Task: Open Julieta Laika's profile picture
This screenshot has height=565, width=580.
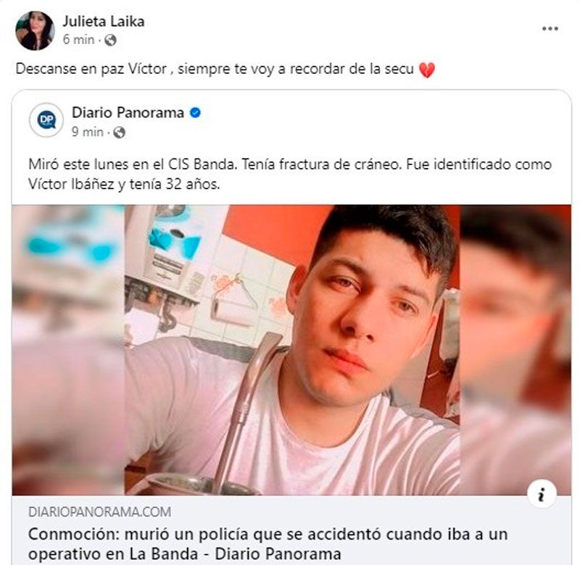Action: (35, 30)
